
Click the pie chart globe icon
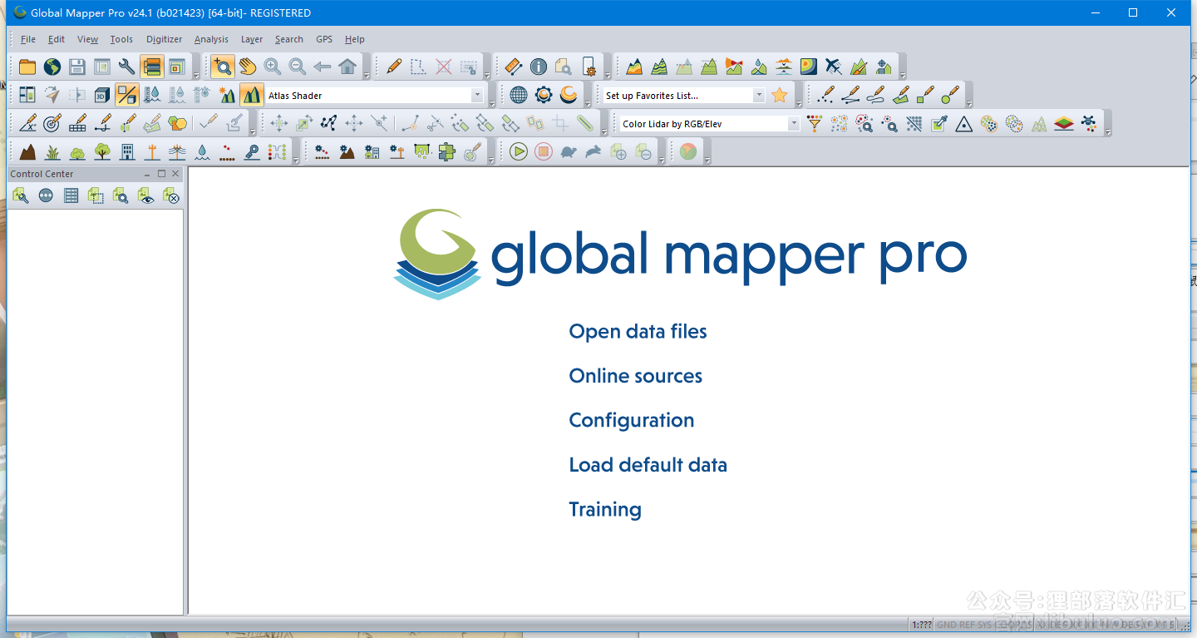point(688,152)
